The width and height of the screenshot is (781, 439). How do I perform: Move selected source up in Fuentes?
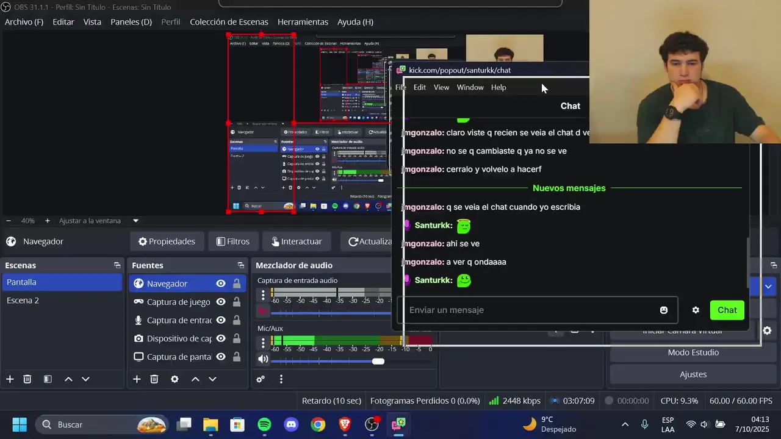pos(195,379)
